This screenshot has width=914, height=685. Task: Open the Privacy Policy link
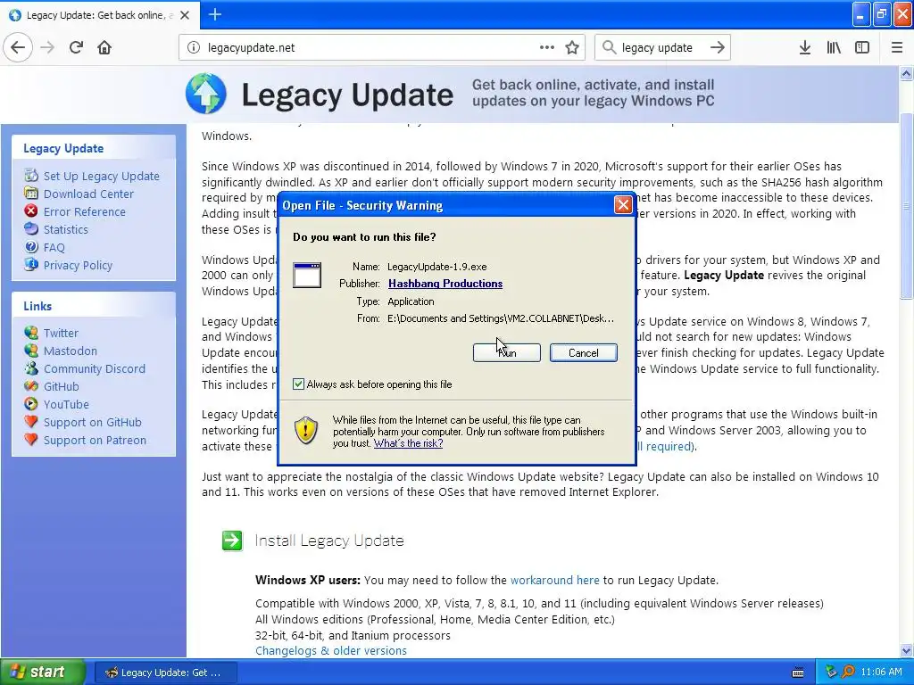pyautogui.click(x=79, y=265)
